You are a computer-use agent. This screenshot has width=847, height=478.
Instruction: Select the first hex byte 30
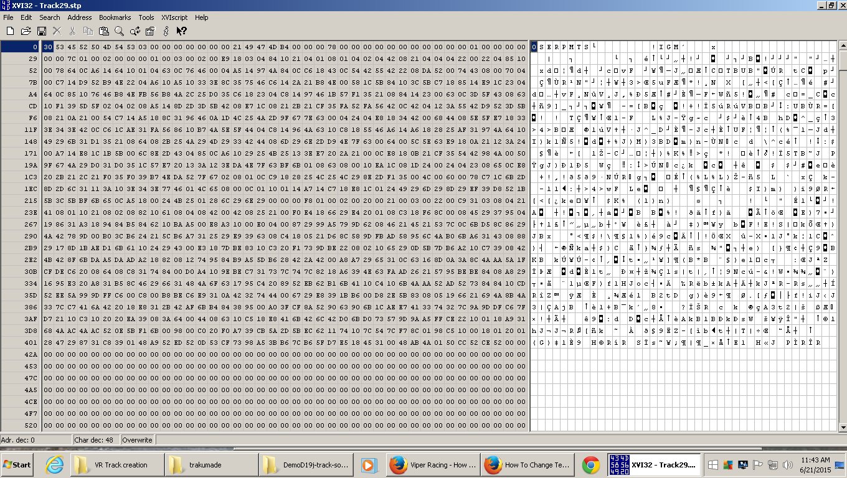tap(48, 47)
